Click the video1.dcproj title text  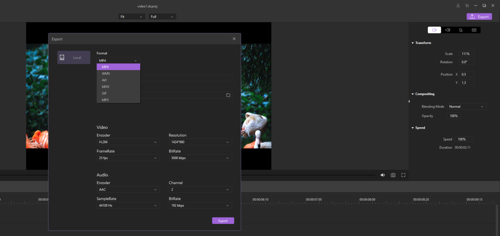[x=147, y=6]
